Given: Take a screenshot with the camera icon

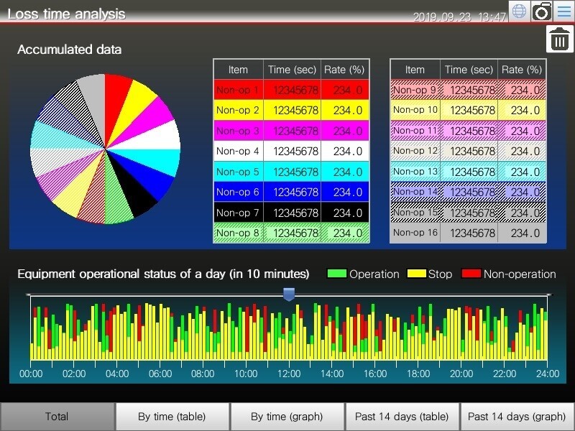Looking at the screenshot, I should [x=541, y=11].
